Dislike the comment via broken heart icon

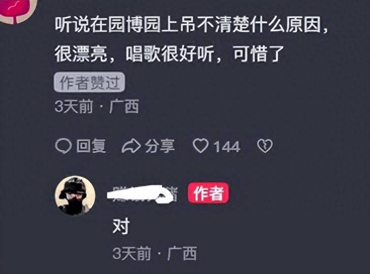(265, 146)
